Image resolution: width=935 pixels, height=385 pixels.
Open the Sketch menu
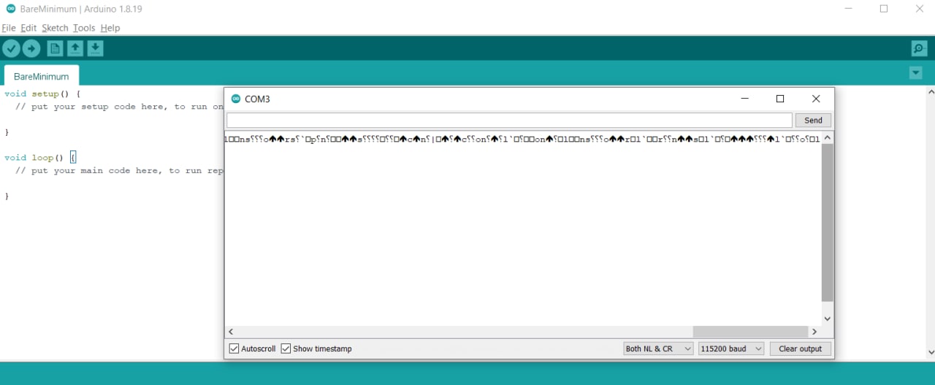[55, 28]
